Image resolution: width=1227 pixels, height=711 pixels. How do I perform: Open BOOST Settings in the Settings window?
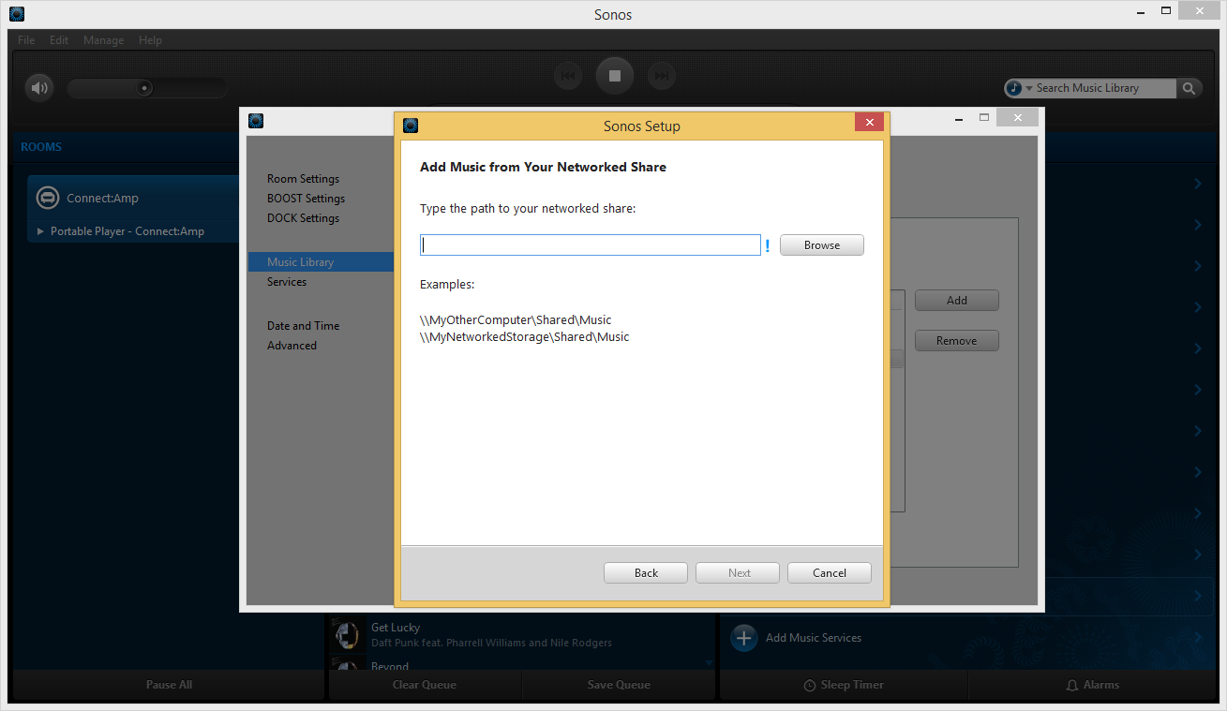pyautogui.click(x=306, y=199)
